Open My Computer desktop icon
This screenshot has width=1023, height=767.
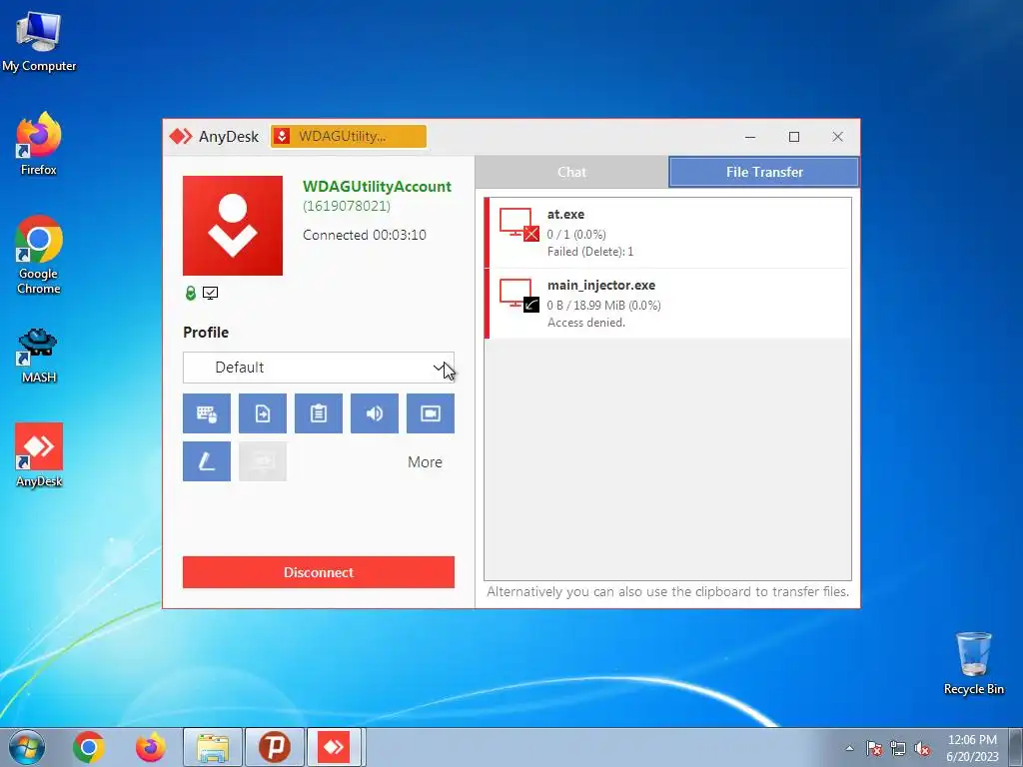(39, 42)
